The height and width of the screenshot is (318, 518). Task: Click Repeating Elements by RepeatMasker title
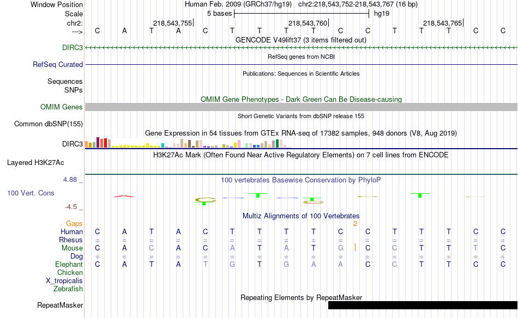click(x=302, y=297)
